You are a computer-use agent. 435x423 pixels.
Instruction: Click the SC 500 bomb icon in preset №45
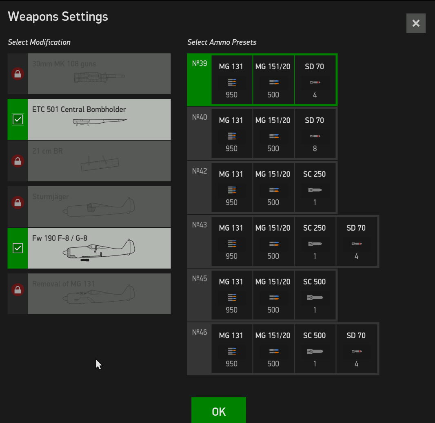click(x=315, y=297)
